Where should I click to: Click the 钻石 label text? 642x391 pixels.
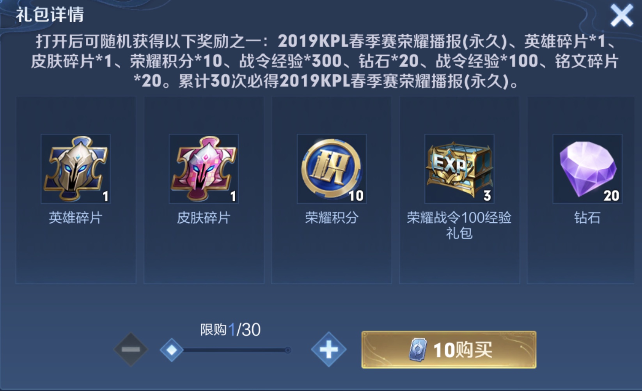coord(587,218)
